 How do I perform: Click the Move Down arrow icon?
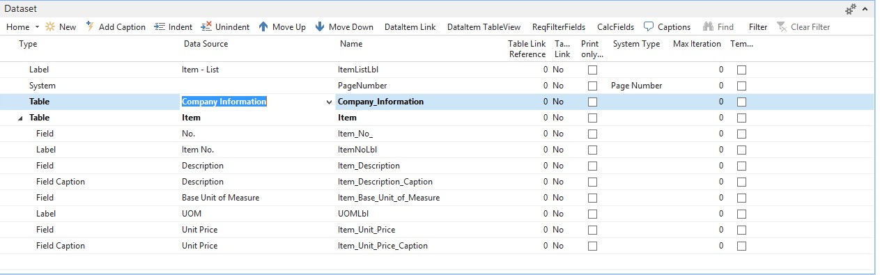320,26
